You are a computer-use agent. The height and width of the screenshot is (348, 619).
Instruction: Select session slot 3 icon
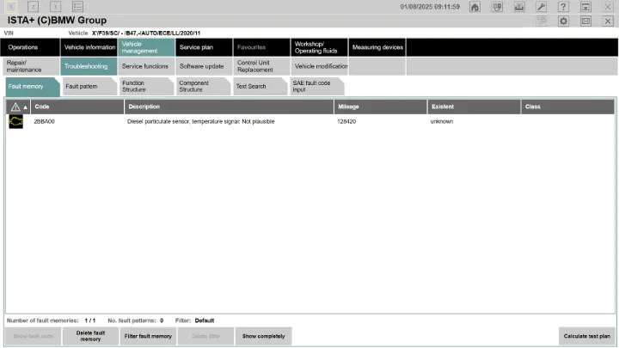coord(55,7)
